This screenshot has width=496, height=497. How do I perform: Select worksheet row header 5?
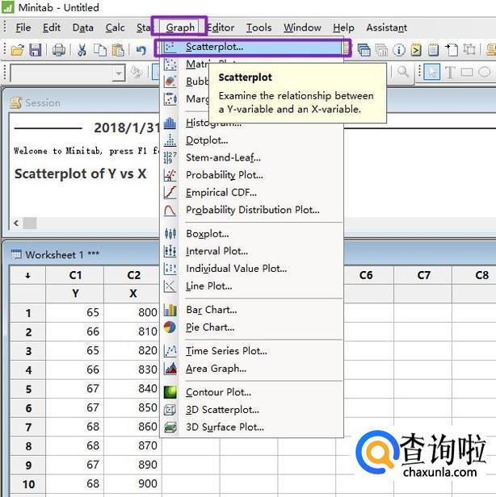tap(28, 389)
